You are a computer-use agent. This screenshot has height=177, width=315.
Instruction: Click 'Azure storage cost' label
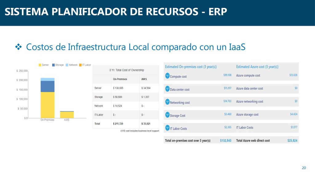click(247, 115)
